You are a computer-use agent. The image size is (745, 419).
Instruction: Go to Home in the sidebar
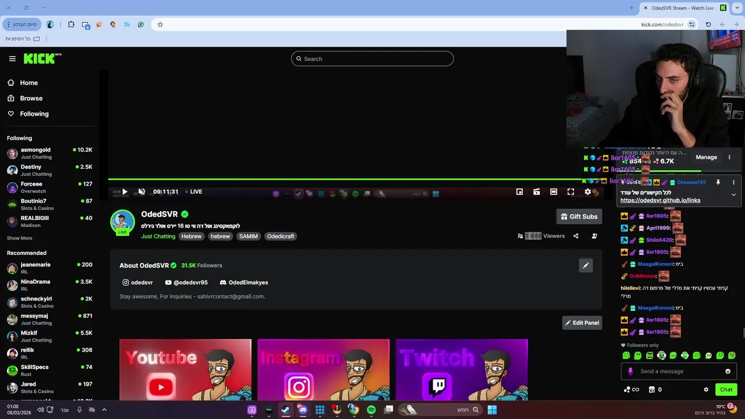pyautogui.click(x=23, y=83)
